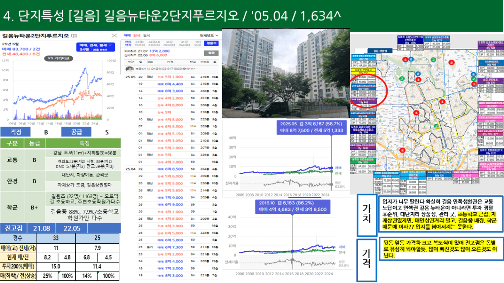
Task: Select the 전세 5억 1,000 transaction on 25.05 20
Action: click(172, 77)
